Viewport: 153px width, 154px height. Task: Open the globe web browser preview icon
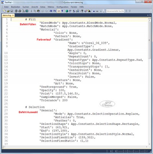[x=67, y=11]
